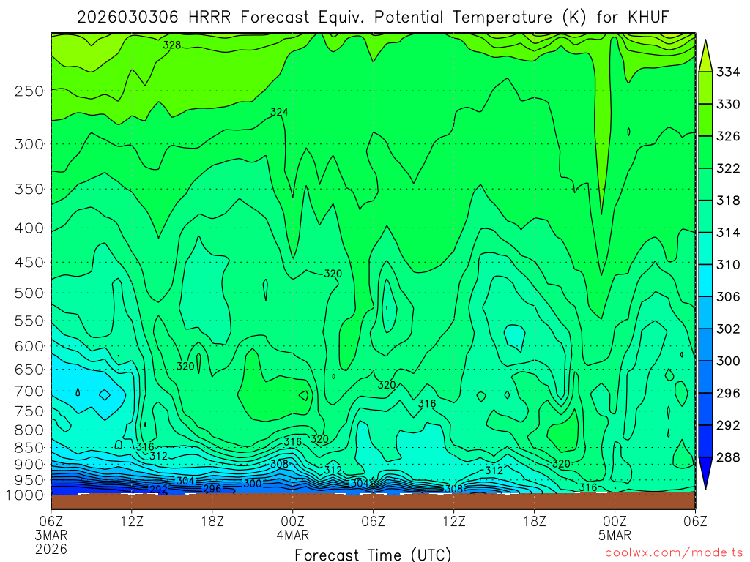The image size is (750, 562).
Task: Click the legend color band between 330 and 334
Action: pos(705,88)
